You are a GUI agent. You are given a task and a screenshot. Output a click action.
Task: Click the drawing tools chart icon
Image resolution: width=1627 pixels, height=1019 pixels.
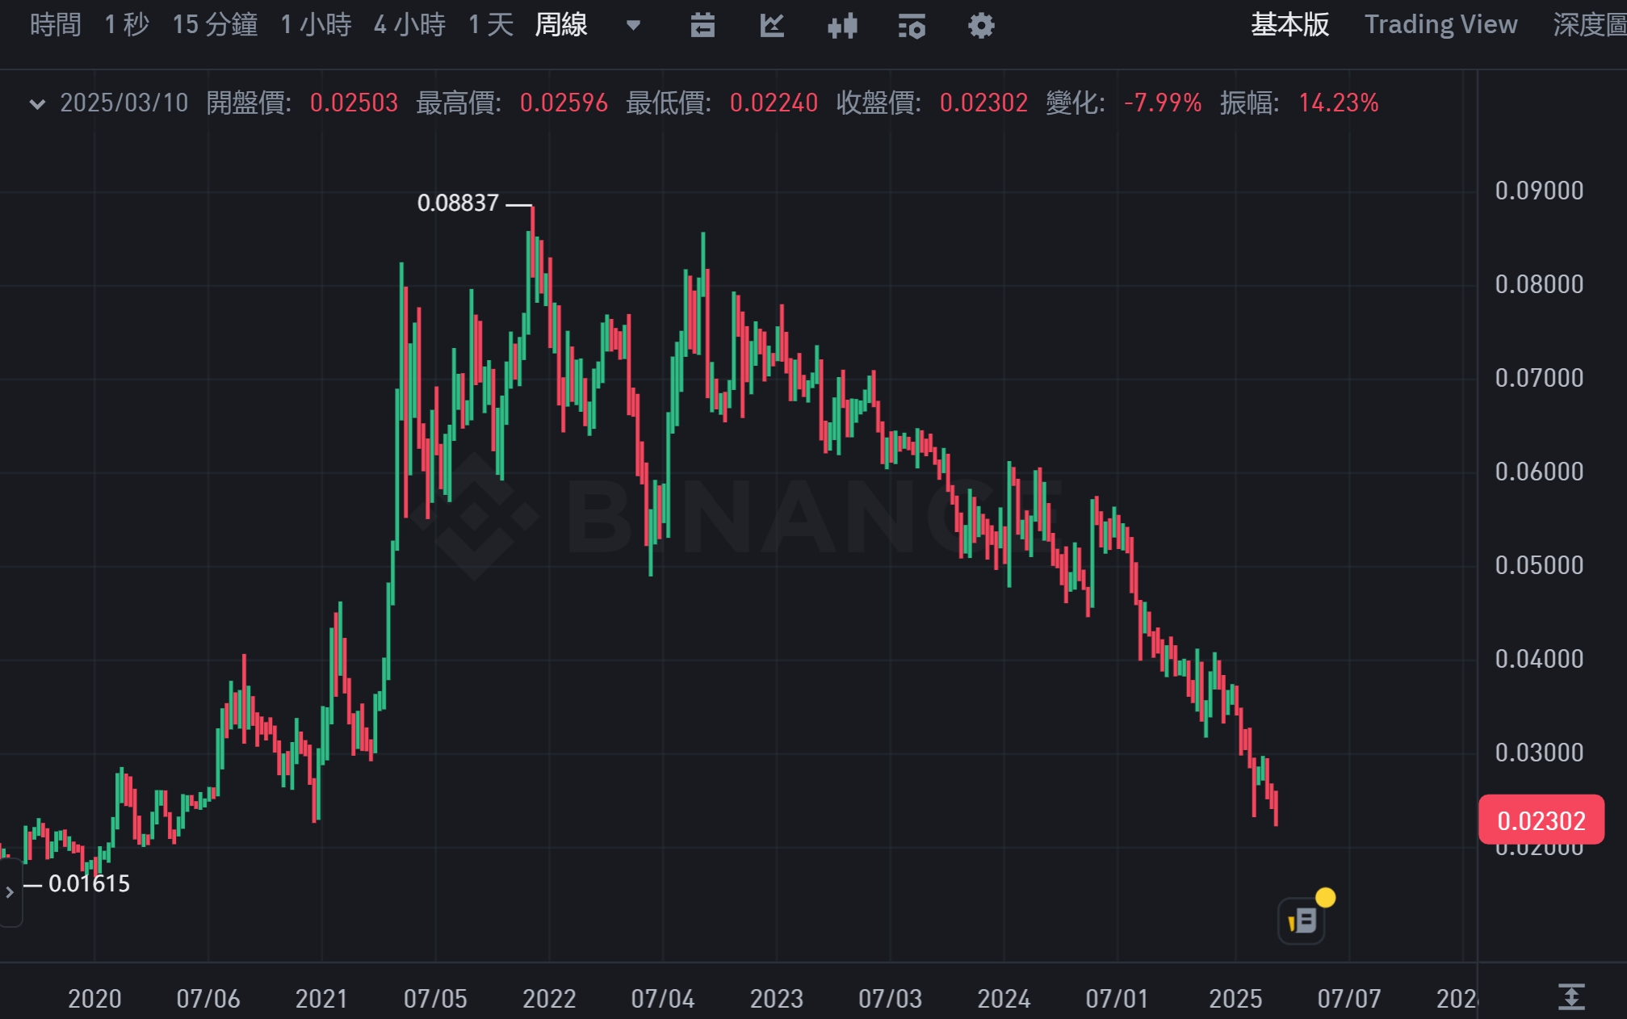tap(772, 26)
